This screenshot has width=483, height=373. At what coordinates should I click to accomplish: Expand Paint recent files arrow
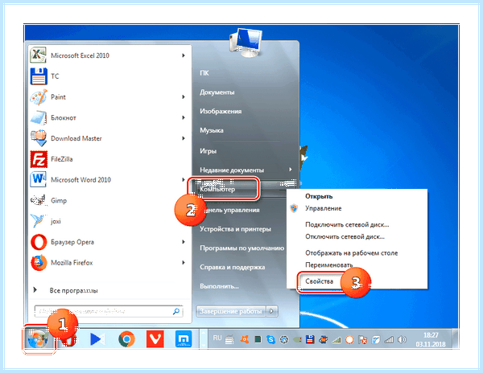click(x=184, y=96)
